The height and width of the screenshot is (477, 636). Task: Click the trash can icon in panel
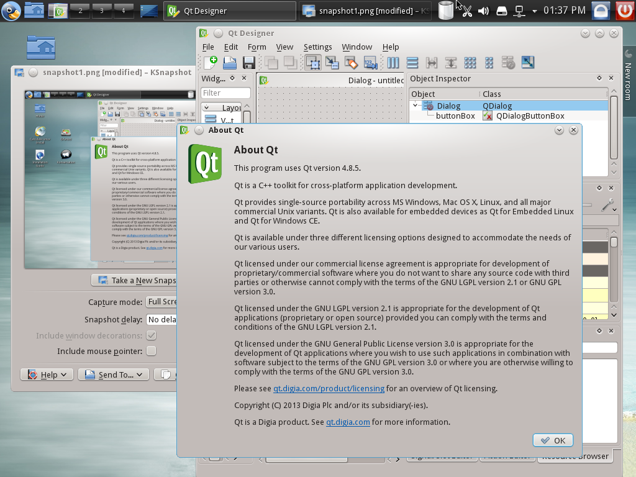tap(445, 11)
